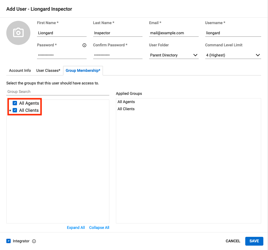268x250 pixels.
Task: Show password requirements info icon
Action: [x=84, y=45]
